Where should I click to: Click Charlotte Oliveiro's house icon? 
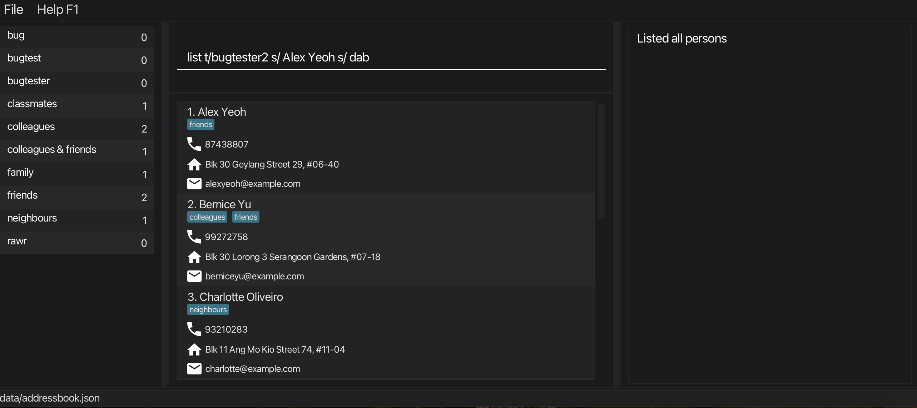click(x=194, y=349)
